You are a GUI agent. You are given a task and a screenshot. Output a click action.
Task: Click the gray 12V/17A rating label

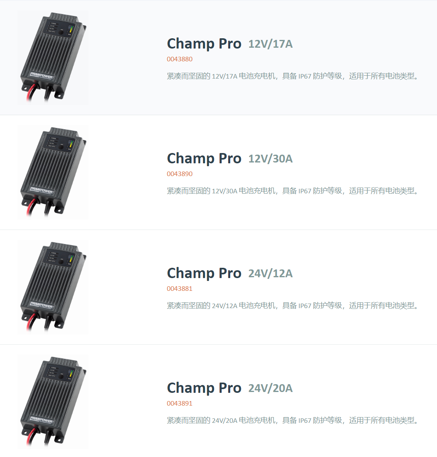coord(271,44)
